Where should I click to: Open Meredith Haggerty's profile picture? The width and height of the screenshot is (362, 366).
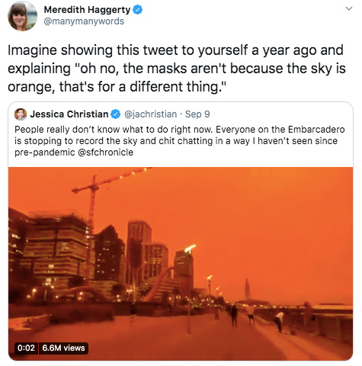coord(22,16)
